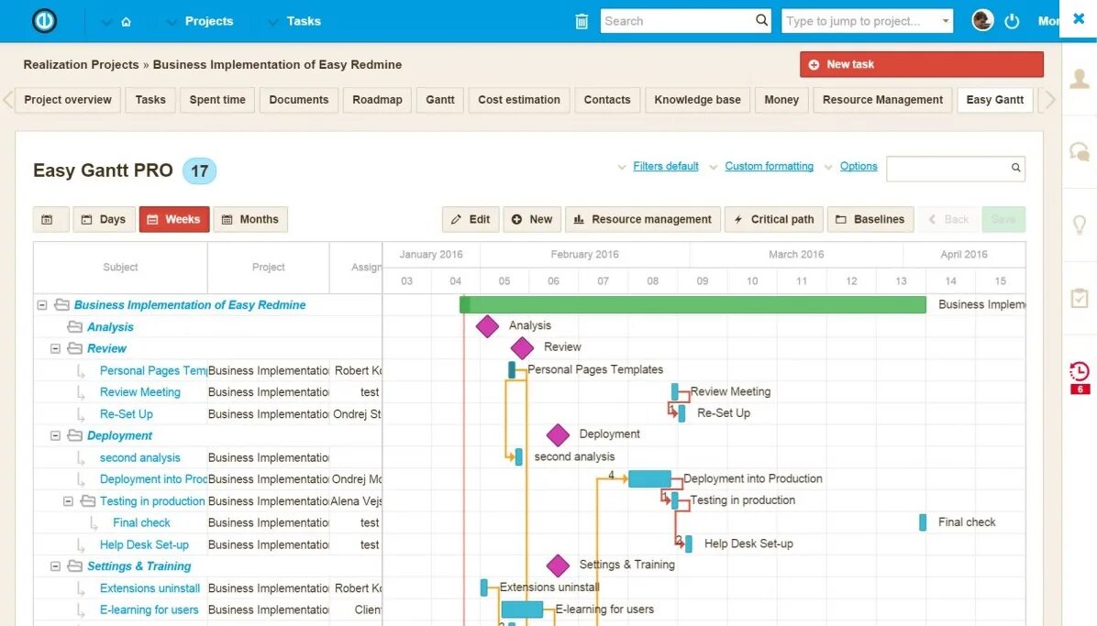Go to the Knowledge base tab
The width and height of the screenshot is (1097, 626).
point(697,100)
